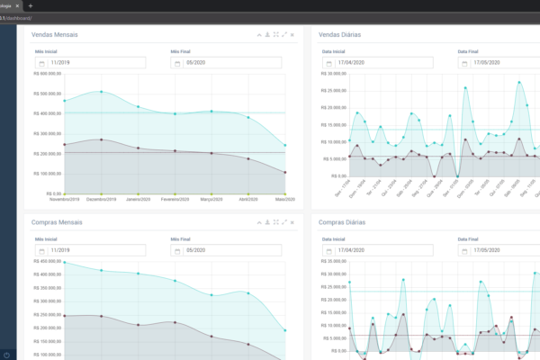Download the Vendas Mensais chart
540x360 pixels.
click(267, 34)
